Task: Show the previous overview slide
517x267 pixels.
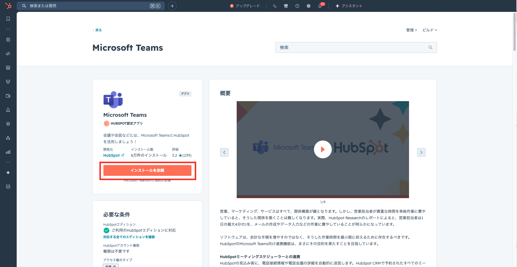Action: click(224, 152)
